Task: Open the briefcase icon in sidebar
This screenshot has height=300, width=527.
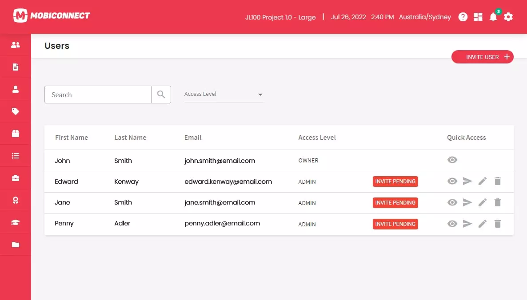Action: 16,178
